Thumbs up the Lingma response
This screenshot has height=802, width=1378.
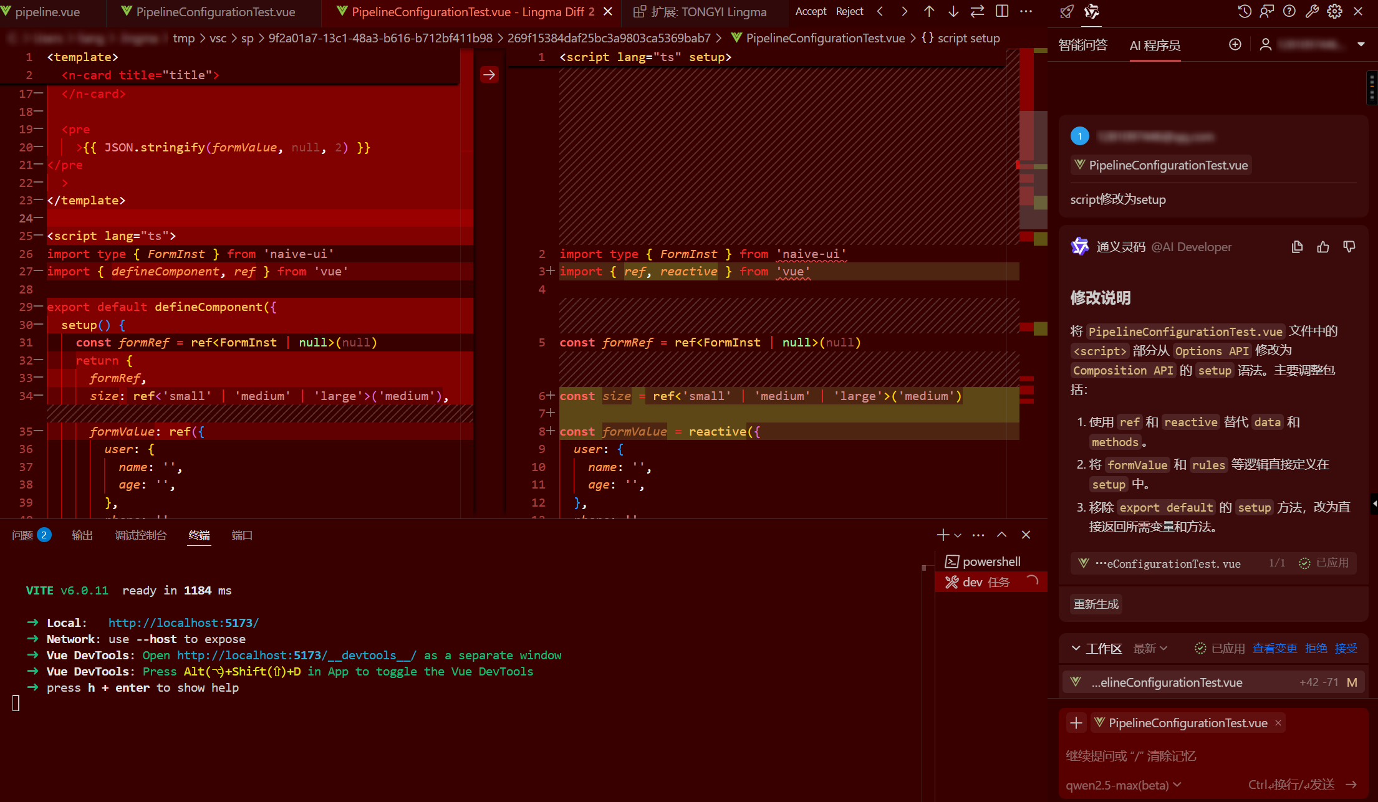click(1323, 247)
